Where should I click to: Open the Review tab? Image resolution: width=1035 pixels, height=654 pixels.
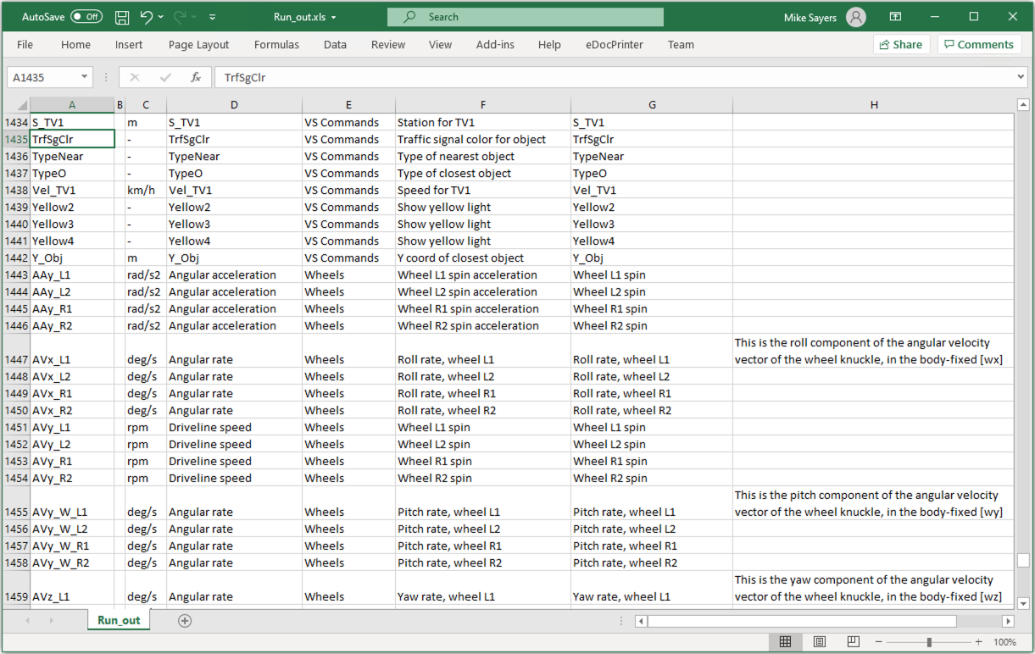[x=388, y=45]
